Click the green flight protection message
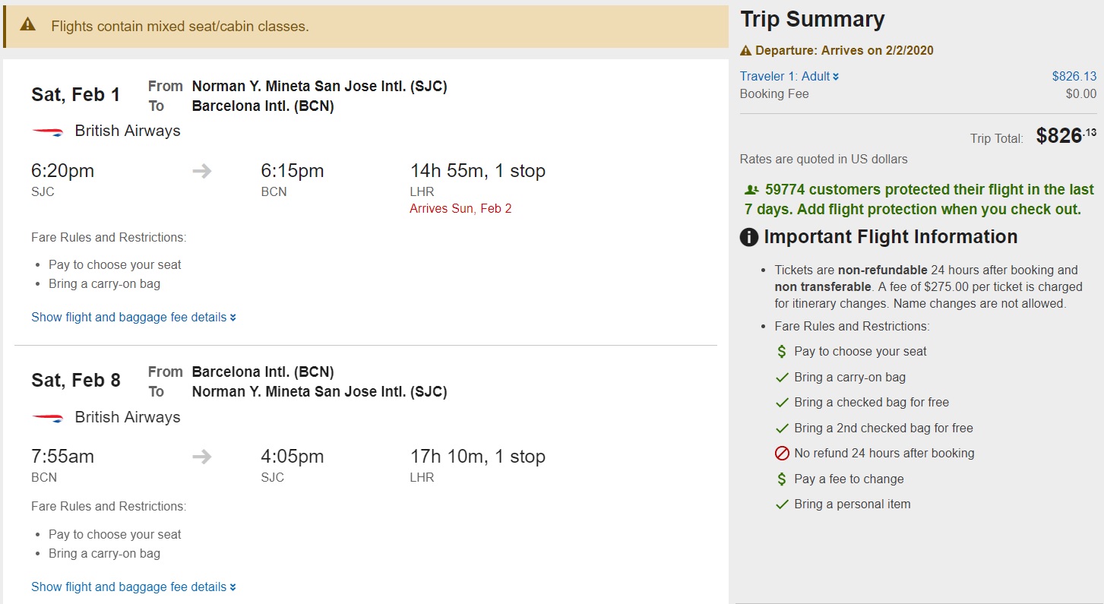The width and height of the screenshot is (1104, 604). coord(919,199)
